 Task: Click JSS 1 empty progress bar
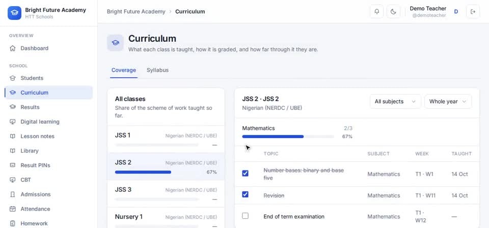156,145
